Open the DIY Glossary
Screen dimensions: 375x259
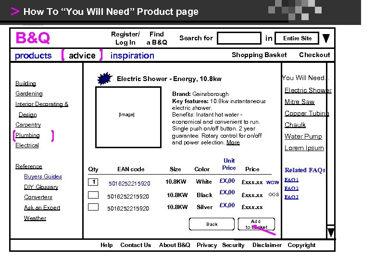click(x=41, y=187)
